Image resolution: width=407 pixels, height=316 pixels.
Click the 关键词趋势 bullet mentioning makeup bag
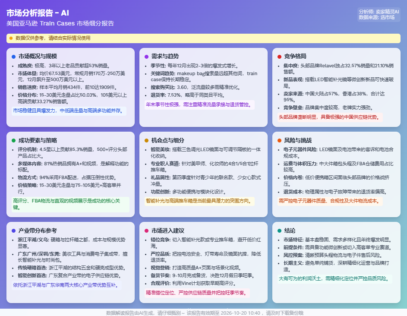pyautogui.click(x=204, y=76)
